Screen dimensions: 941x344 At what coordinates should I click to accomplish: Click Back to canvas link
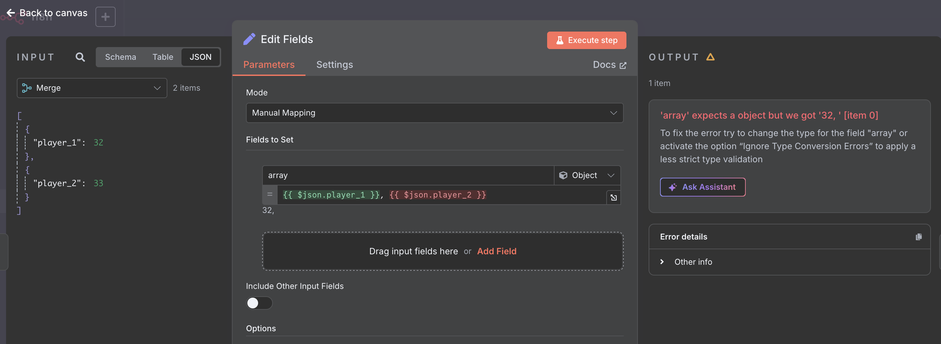point(47,13)
